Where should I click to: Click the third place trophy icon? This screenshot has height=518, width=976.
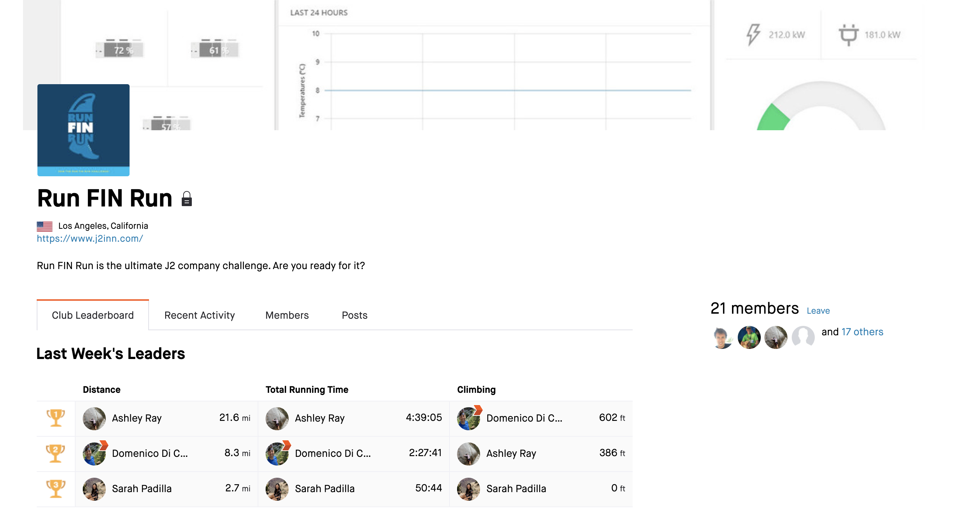tap(56, 489)
